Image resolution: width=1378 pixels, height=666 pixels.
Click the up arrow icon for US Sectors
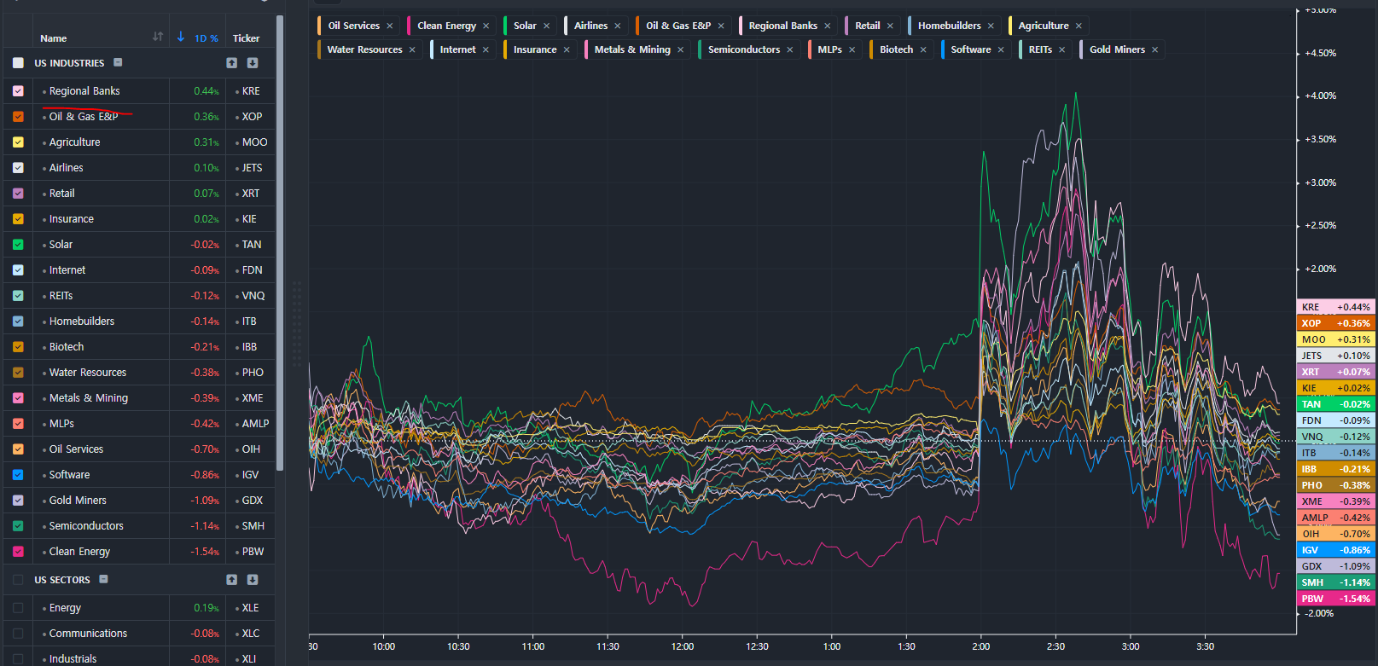pos(231,580)
